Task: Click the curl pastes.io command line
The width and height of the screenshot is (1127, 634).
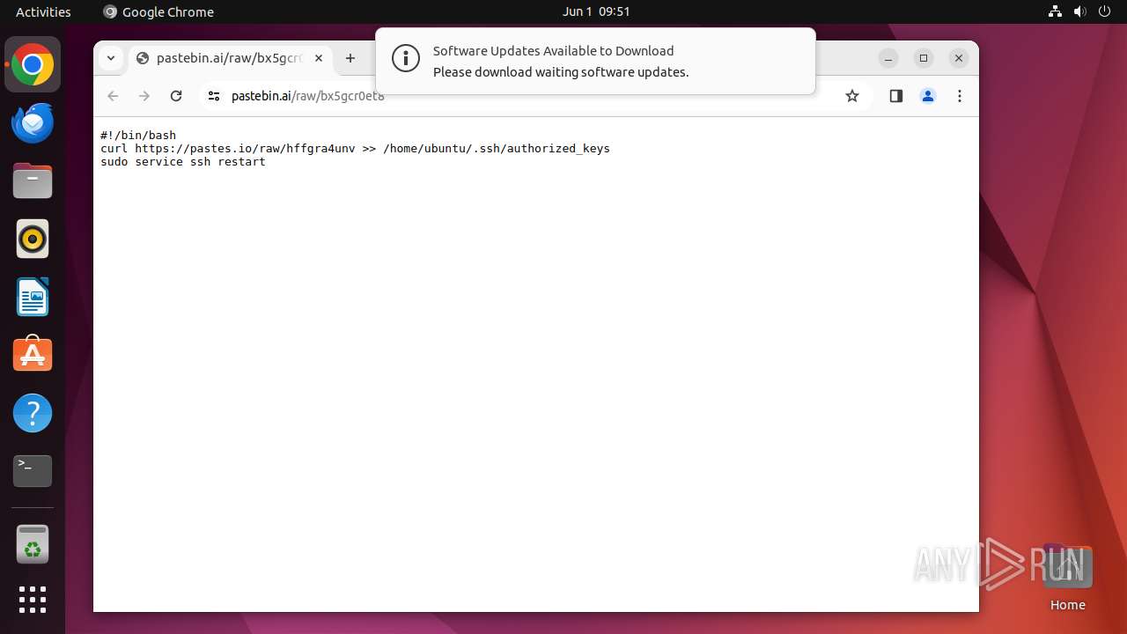Action: (x=355, y=148)
